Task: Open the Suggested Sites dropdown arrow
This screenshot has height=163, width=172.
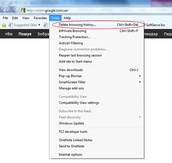Action: point(39,25)
